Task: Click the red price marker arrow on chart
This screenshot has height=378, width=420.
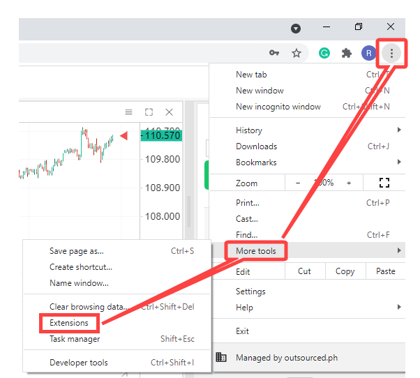Action: point(123,136)
